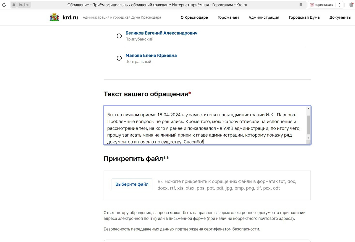Click the textarea scrollbar down arrow
Image resolution: width=355 pixels, height=242 pixels.
(x=309, y=138)
